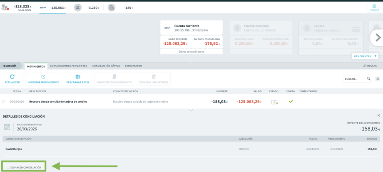Focus the Buscar search field
The height and width of the screenshot is (172, 383).
(356, 79)
